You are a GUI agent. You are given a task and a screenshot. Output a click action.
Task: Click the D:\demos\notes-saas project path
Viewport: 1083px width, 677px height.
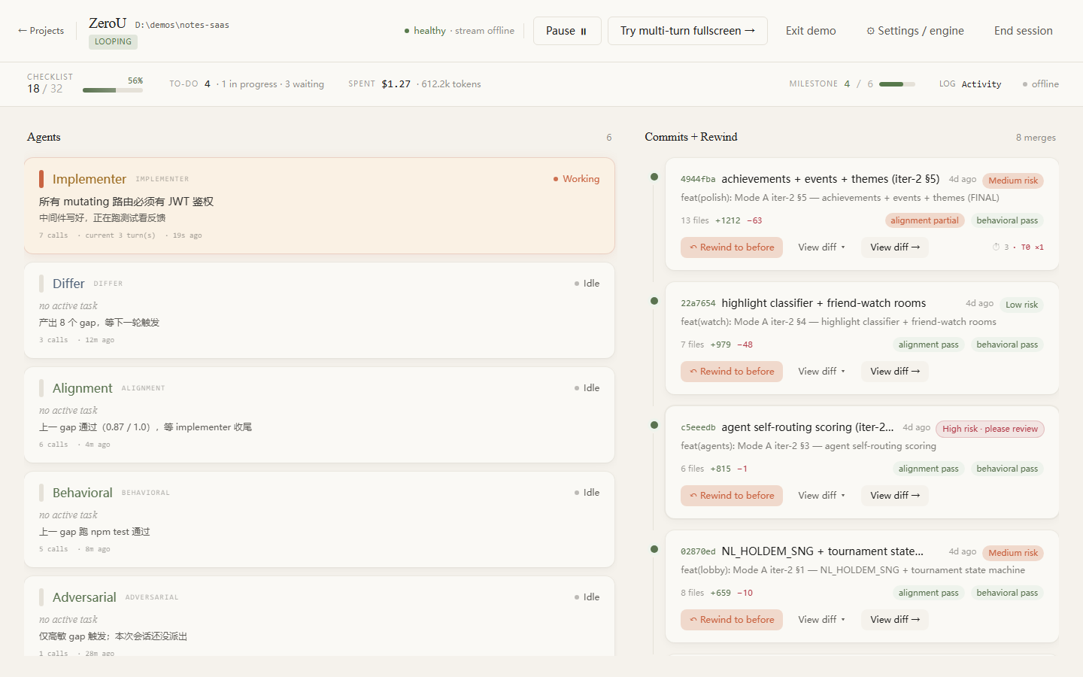pos(182,25)
